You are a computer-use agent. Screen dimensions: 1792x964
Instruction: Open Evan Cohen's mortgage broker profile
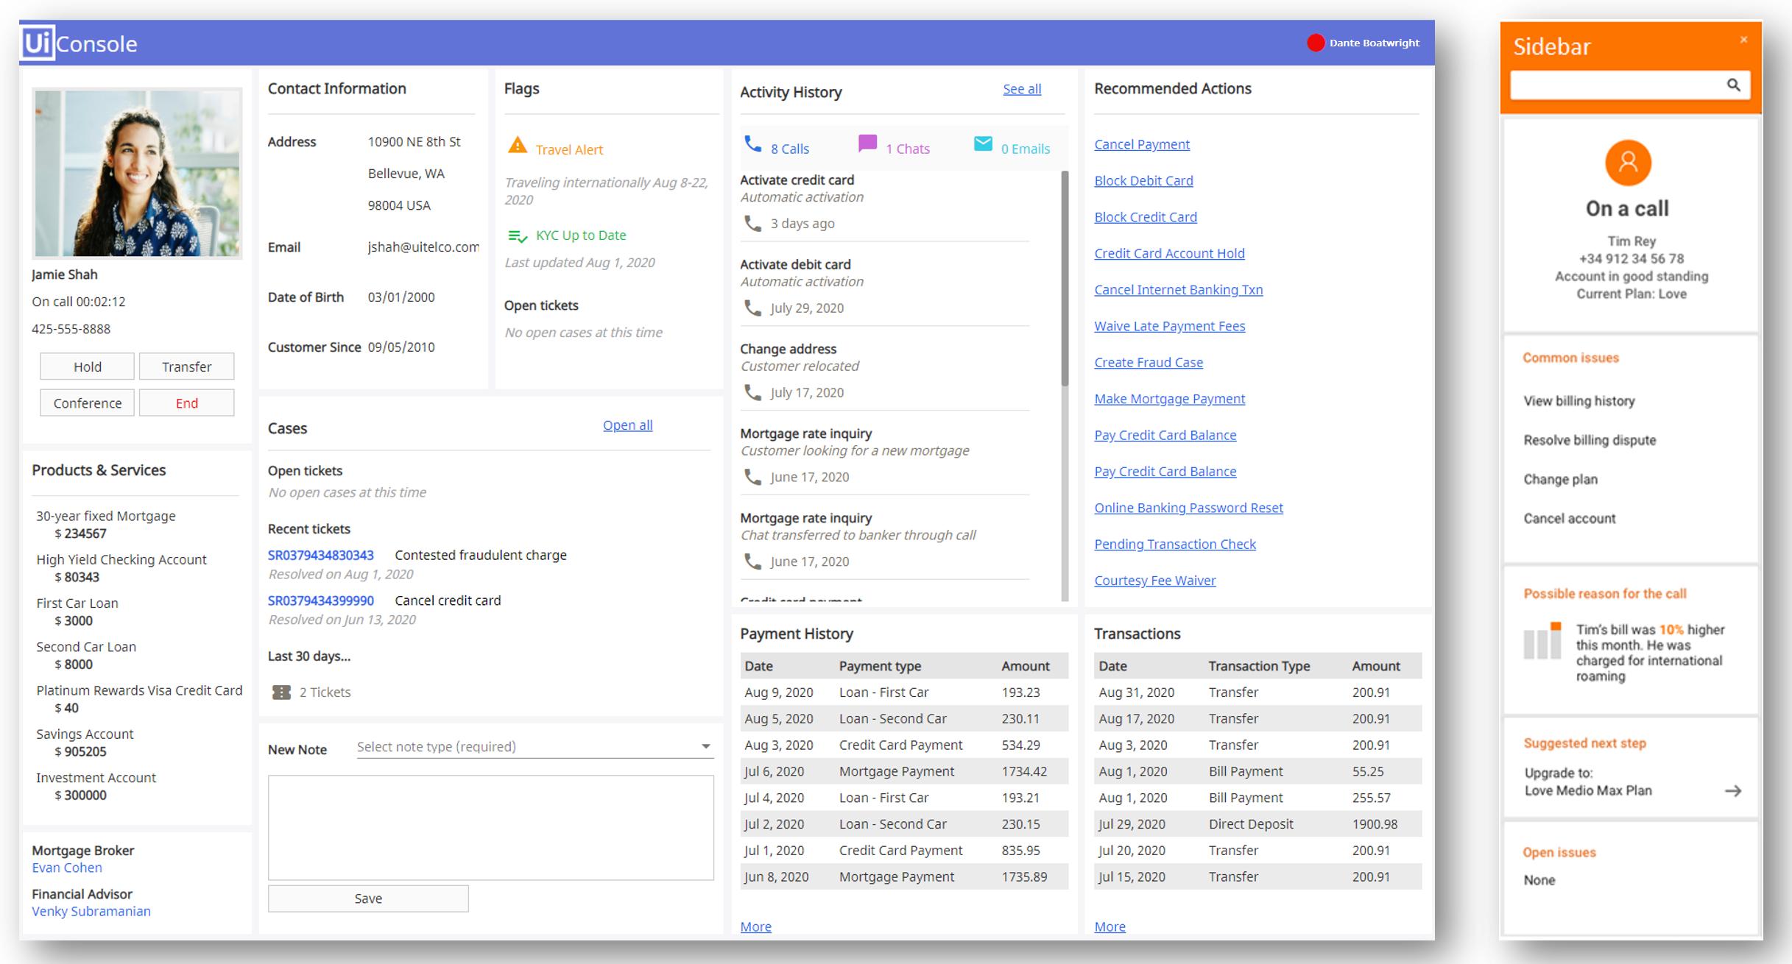tap(66, 867)
